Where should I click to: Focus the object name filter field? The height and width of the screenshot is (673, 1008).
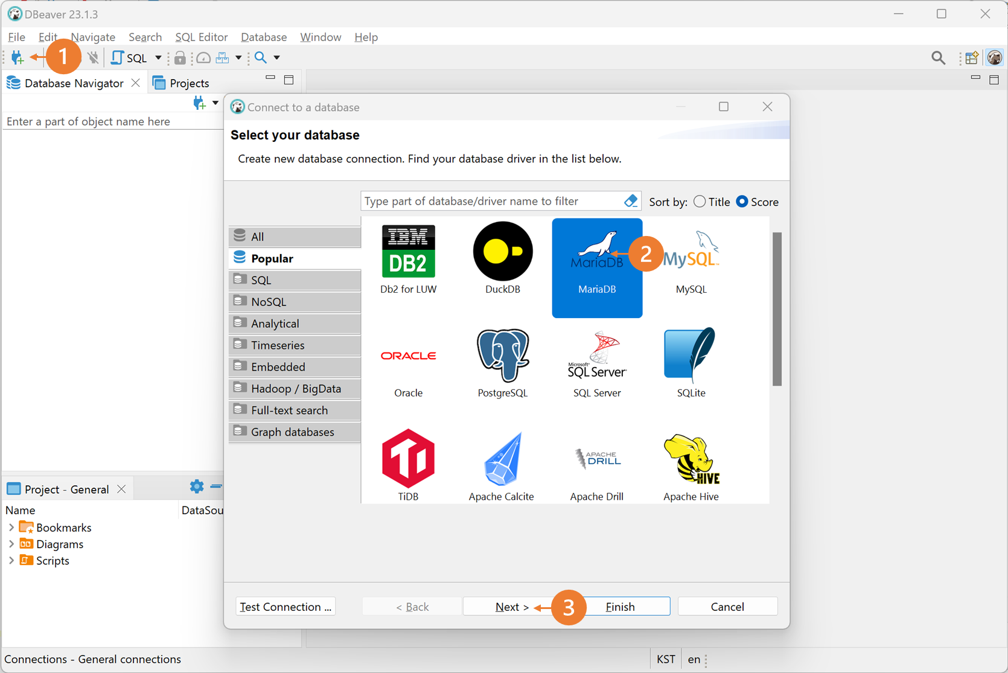(x=112, y=121)
